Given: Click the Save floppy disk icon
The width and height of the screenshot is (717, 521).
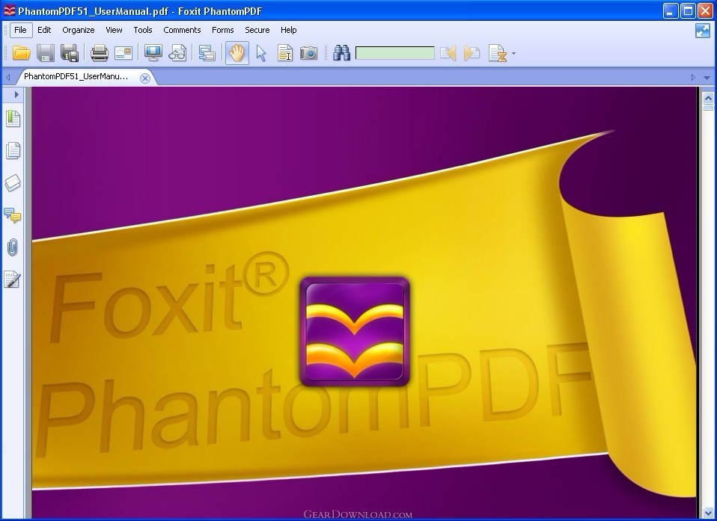Looking at the screenshot, I should click(45, 53).
